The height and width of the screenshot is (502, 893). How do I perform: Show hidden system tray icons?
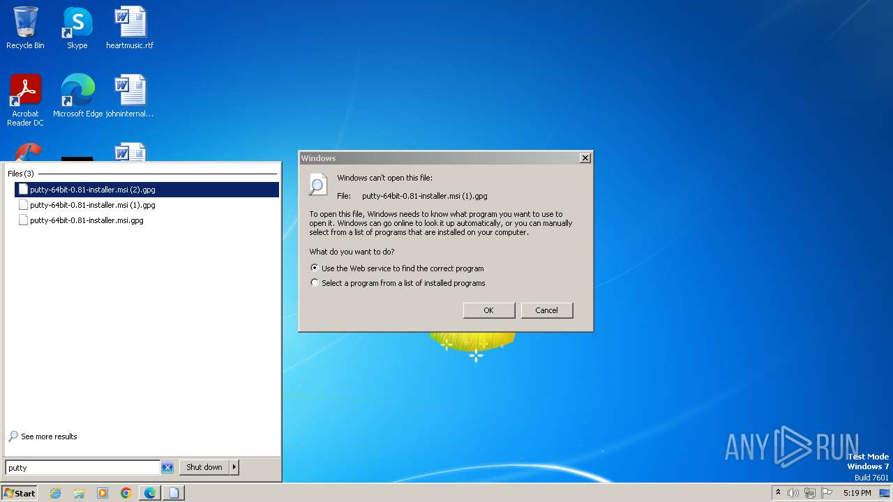[x=778, y=492]
